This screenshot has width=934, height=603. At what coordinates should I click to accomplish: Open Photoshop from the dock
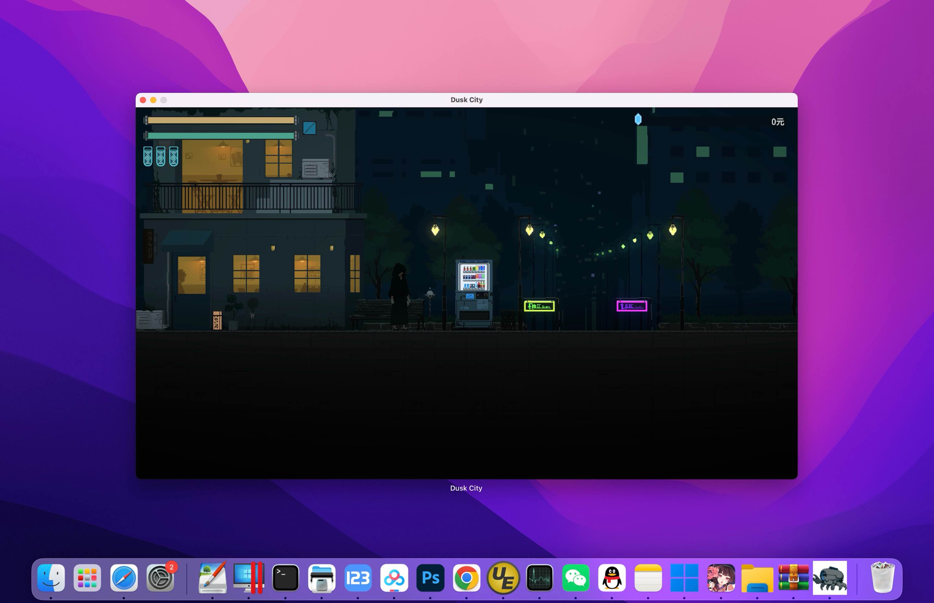coord(430,578)
